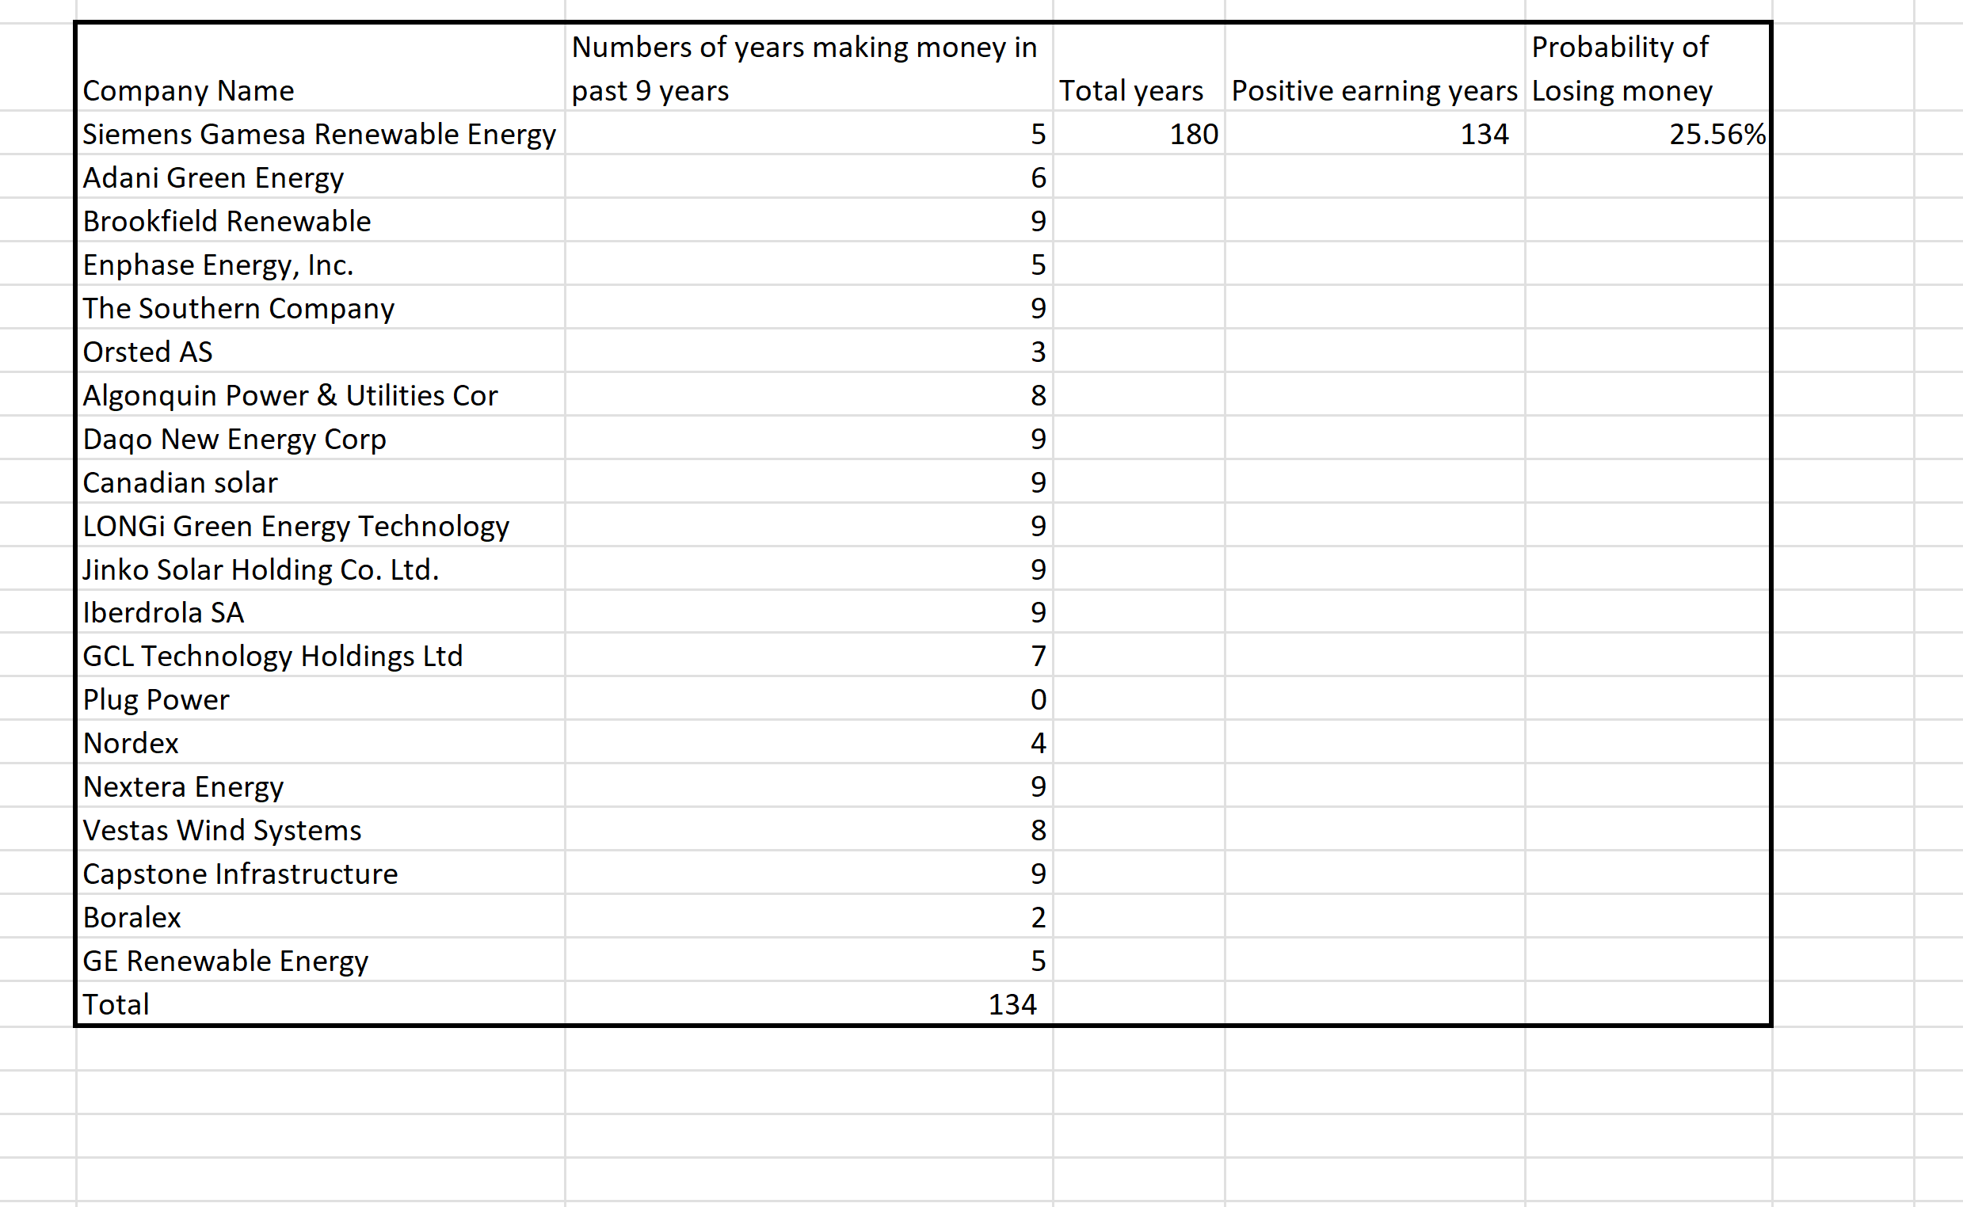Click the 25.56% probability value

tap(1648, 133)
